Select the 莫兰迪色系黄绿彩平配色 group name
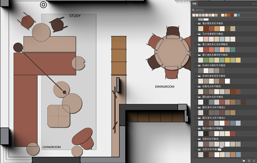Screen dimensions: 257x163 pos(216,55)
